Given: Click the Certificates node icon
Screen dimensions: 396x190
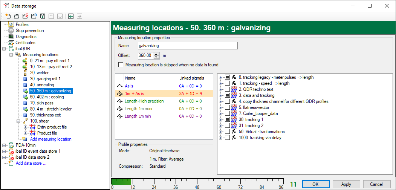Looking at the screenshot, I should click(x=11, y=43).
